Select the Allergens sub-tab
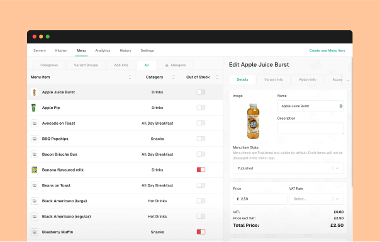 coord(176,65)
